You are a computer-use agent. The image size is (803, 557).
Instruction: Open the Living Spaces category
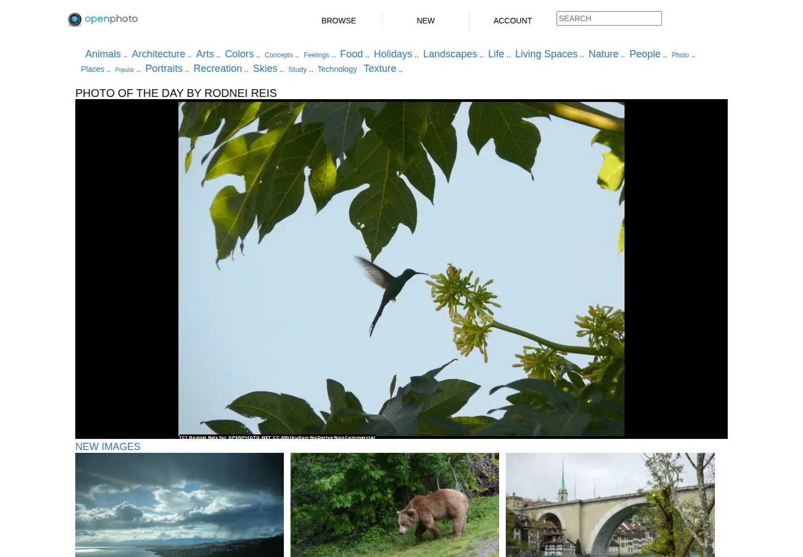[546, 54]
